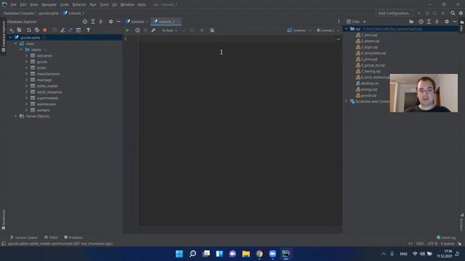465x261 pixels.
Task: Click the Attach Directory folder icon in Files
Action: [x=411, y=22]
